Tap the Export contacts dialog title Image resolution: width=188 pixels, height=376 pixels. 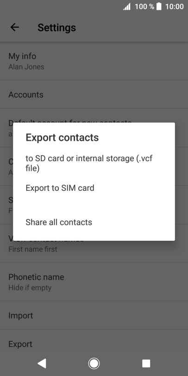tap(62, 138)
